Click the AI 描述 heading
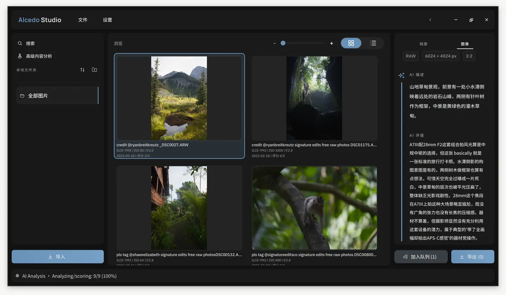This screenshot has height=295, width=506. 417,75
